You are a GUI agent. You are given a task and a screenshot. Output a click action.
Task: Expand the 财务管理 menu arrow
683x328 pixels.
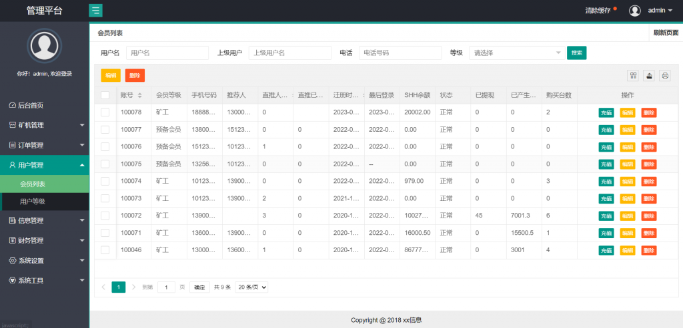point(82,240)
